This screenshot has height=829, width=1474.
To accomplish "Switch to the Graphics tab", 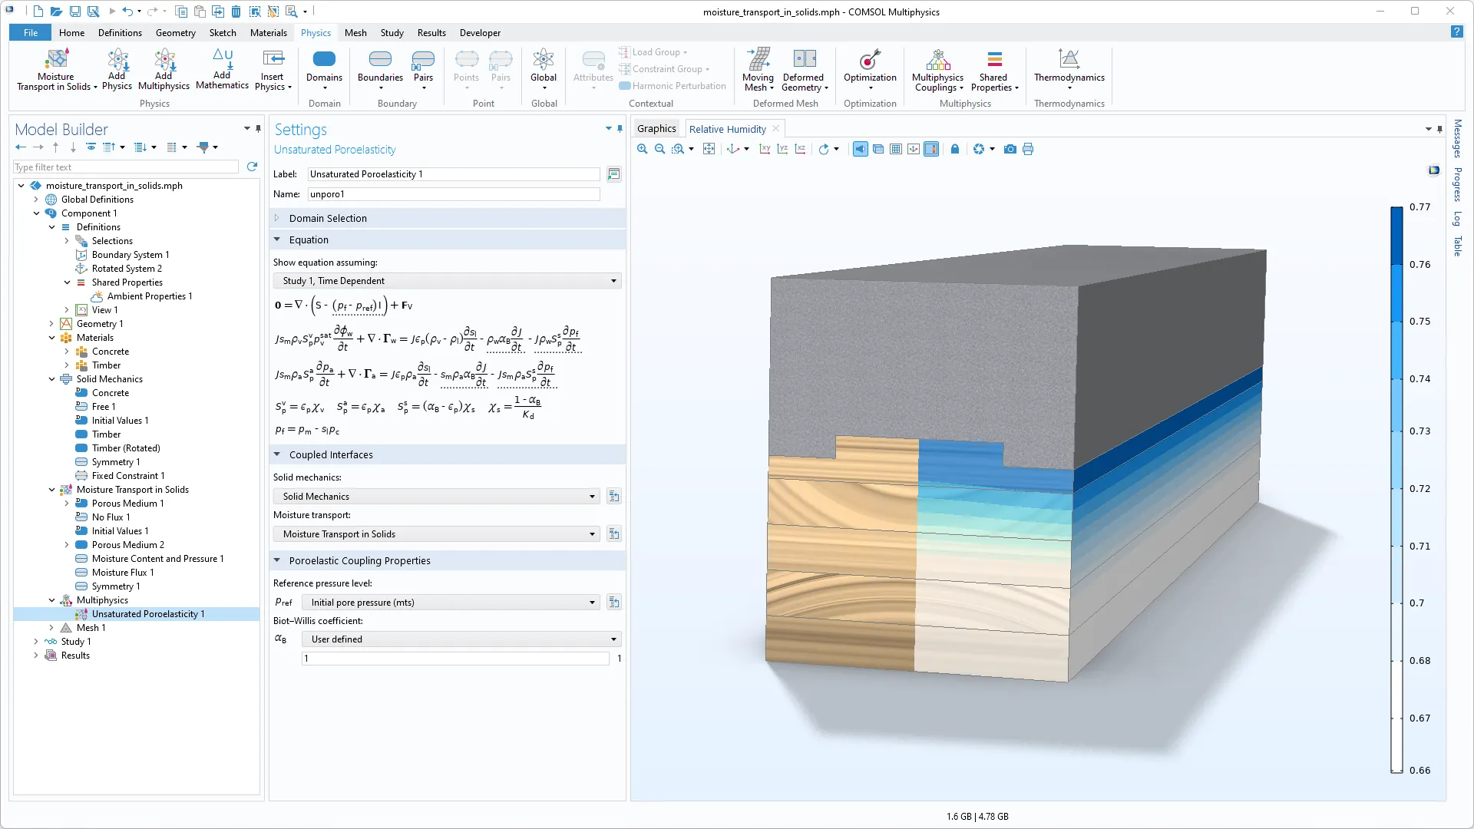I will tap(656, 129).
